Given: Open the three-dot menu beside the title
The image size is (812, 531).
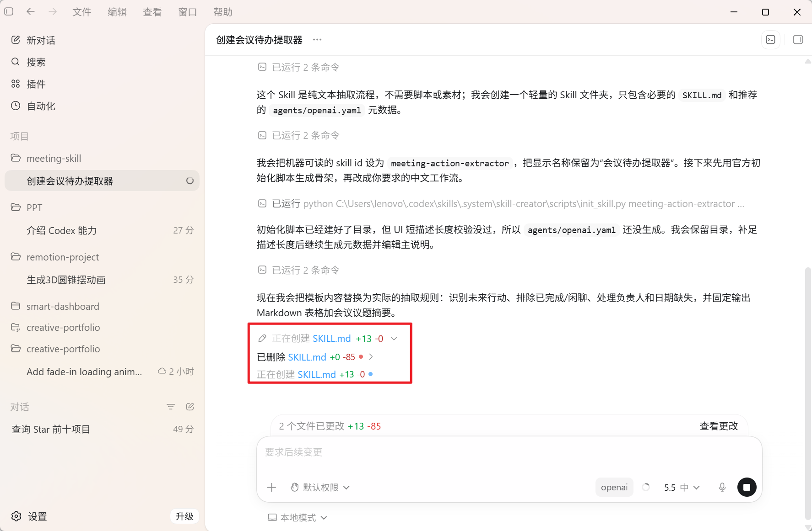Looking at the screenshot, I should (317, 40).
